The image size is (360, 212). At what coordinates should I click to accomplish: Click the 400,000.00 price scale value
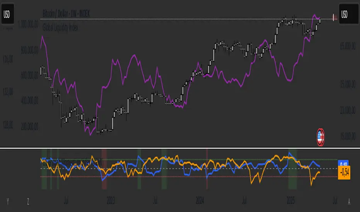29,101
